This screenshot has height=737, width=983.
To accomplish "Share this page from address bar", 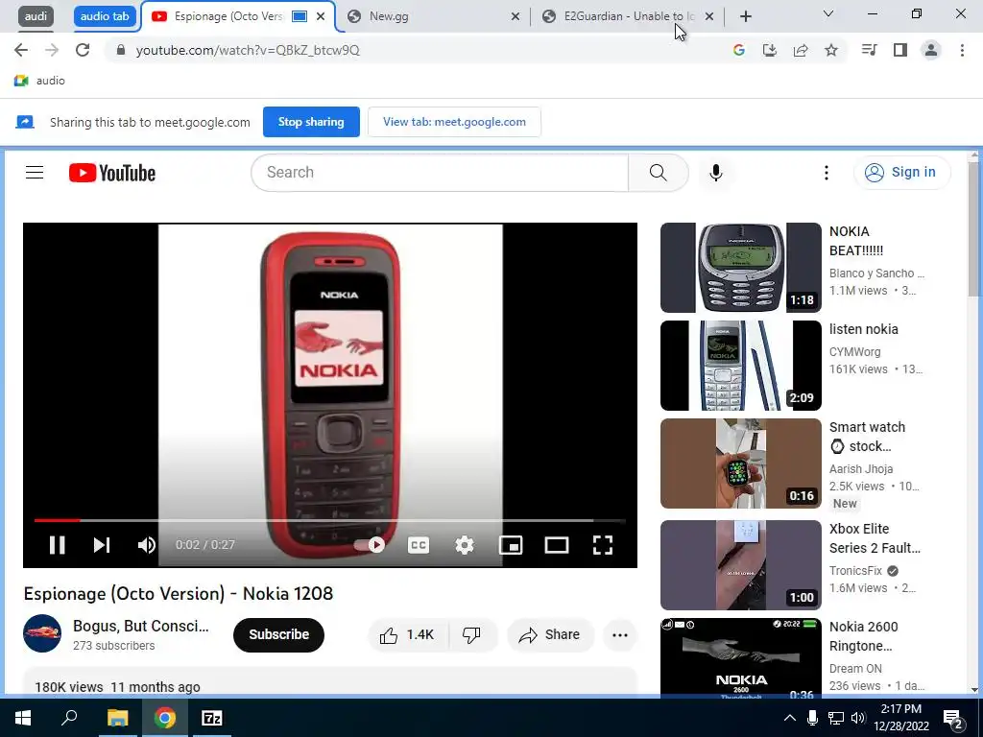I will 801,50.
